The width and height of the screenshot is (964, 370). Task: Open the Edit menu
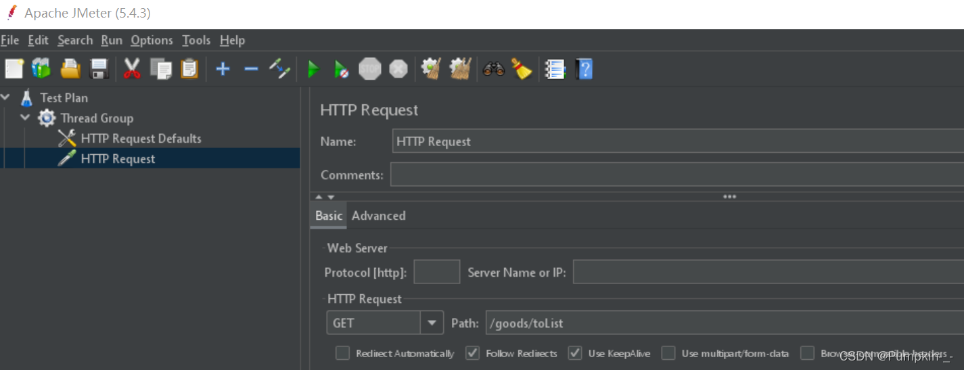pos(38,41)
